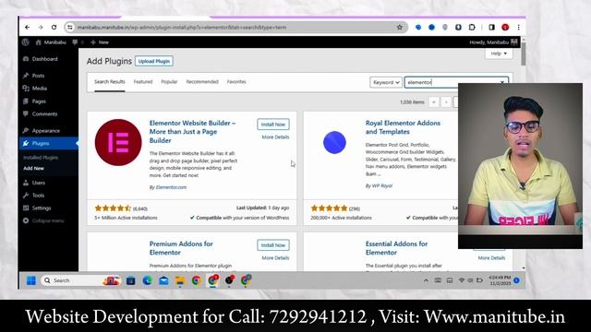Open Users in the sidebar
Image resolution: width=591 pixels, height=332 pixels.
[x=39, y=183]
